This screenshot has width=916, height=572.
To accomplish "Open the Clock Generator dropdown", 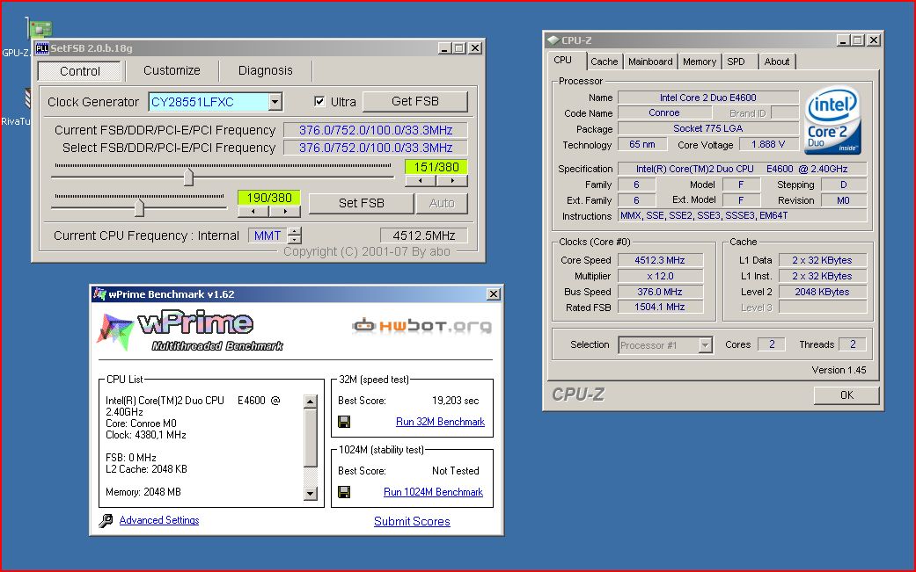I will point(275,102).
